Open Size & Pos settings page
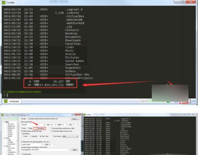The height and width of the screenshot is (155, 198). (x=11, y=124)
